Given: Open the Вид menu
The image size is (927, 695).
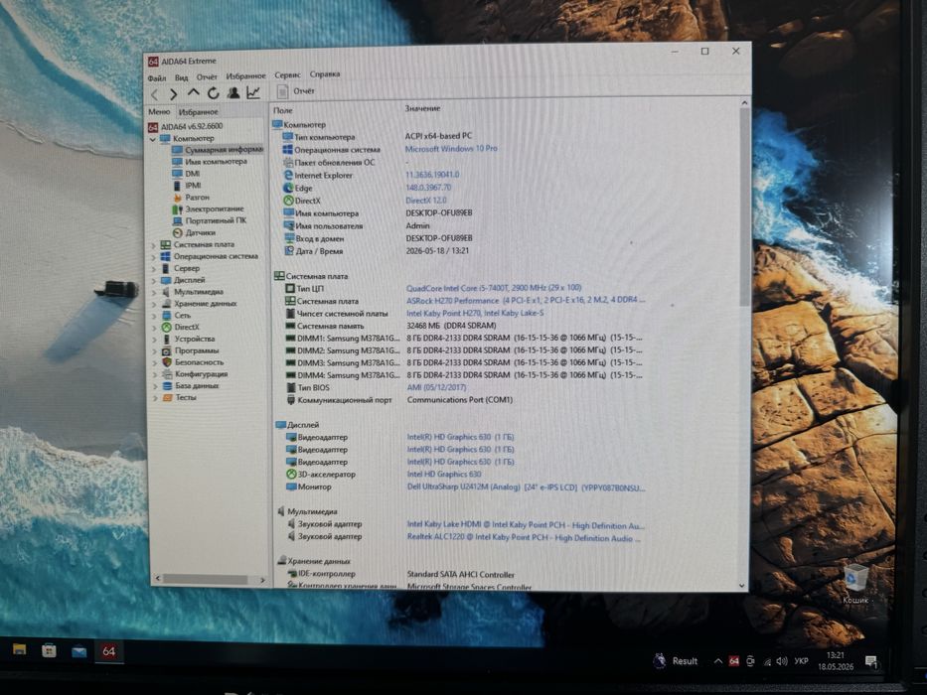Looking at the screenshot, I should (x=182, y=77).
